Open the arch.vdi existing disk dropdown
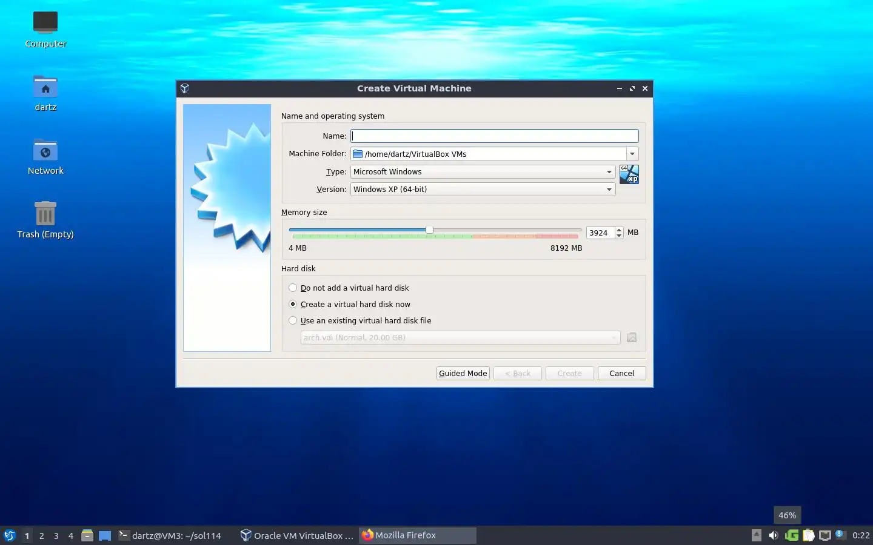The height and width of the screenshot is (545, 873). [x=460, y=338]
